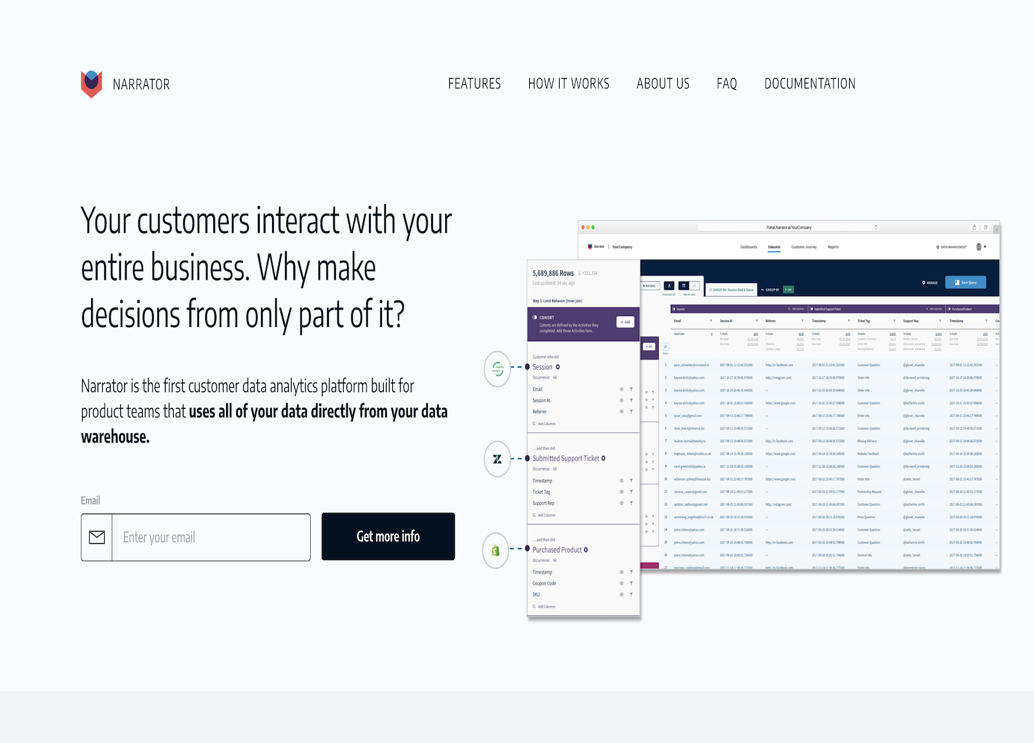The height and width of the screenshot is (743, 1034).
Task: Open the FEATURES nav item
Action: click(x=474, y=84)
